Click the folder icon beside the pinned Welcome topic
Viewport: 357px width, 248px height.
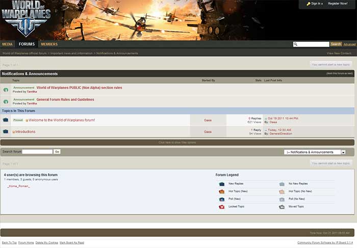pyautogui.click(x=6, y=120)
